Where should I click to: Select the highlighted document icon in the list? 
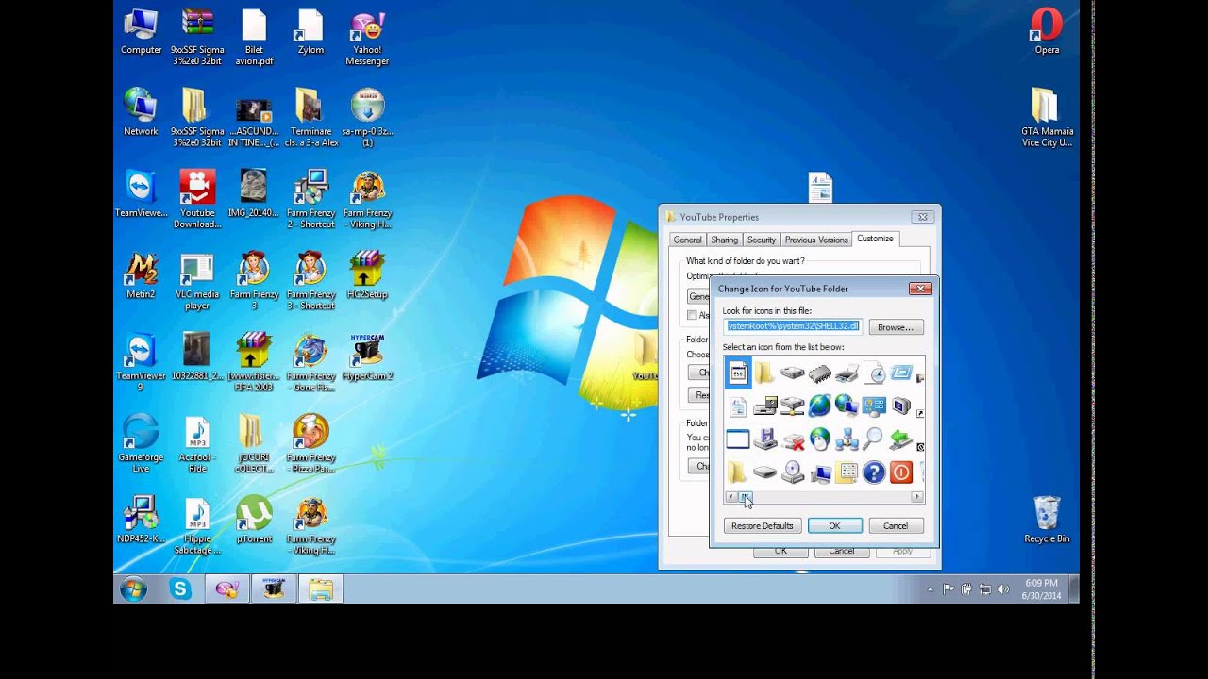point(737,374)
